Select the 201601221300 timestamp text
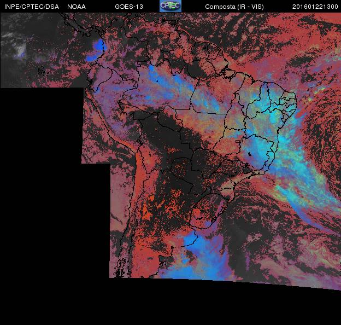 315,7
